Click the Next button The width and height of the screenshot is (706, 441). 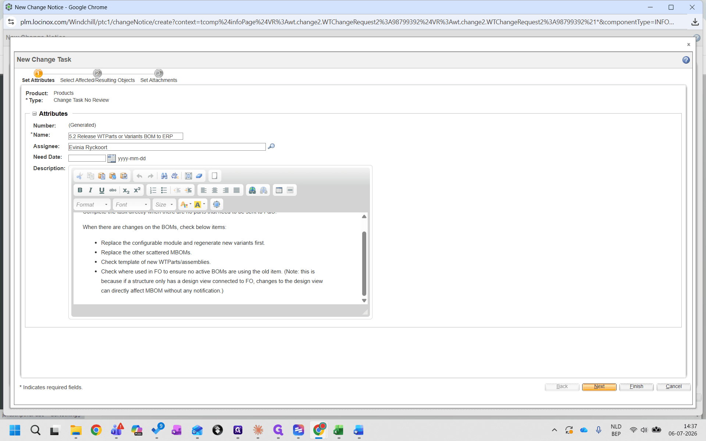tap(599, 387)
